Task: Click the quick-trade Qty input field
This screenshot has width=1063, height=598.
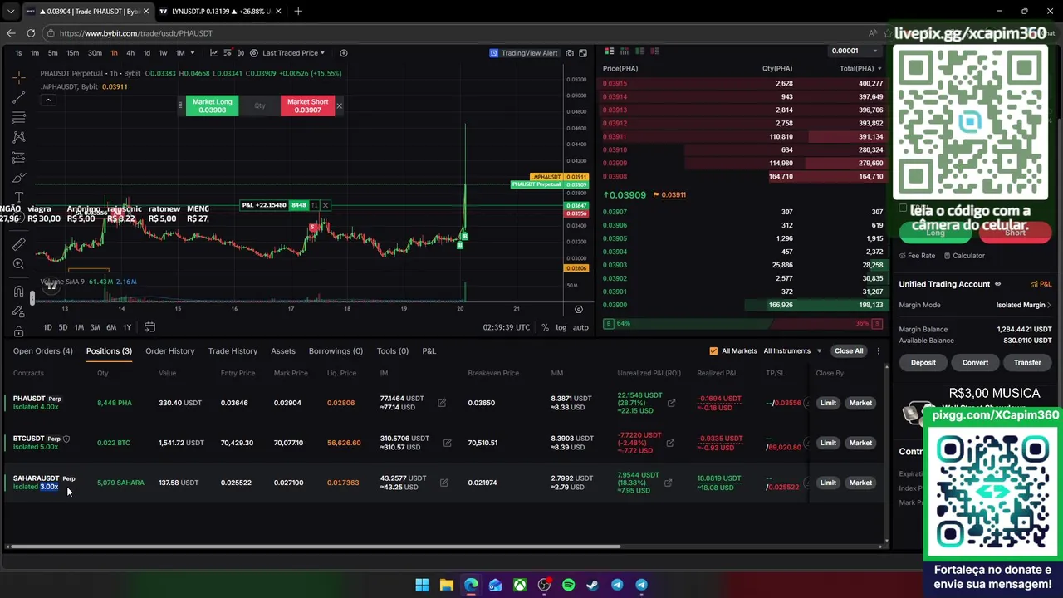Action: [260, 105]
